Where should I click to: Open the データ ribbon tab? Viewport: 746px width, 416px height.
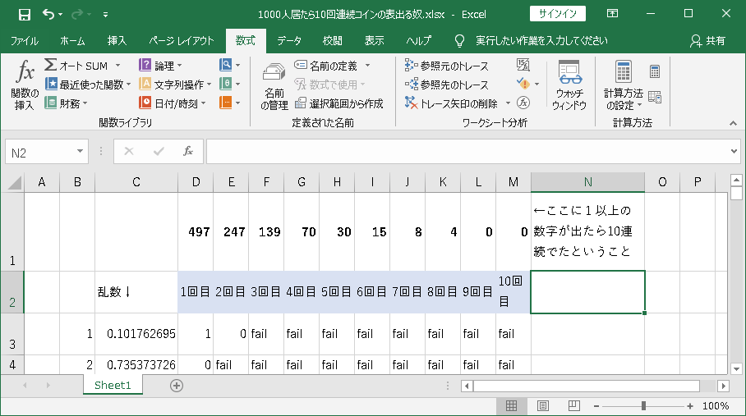click(288, 40)
